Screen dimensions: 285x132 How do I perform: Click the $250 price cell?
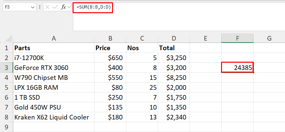point(110,97)
